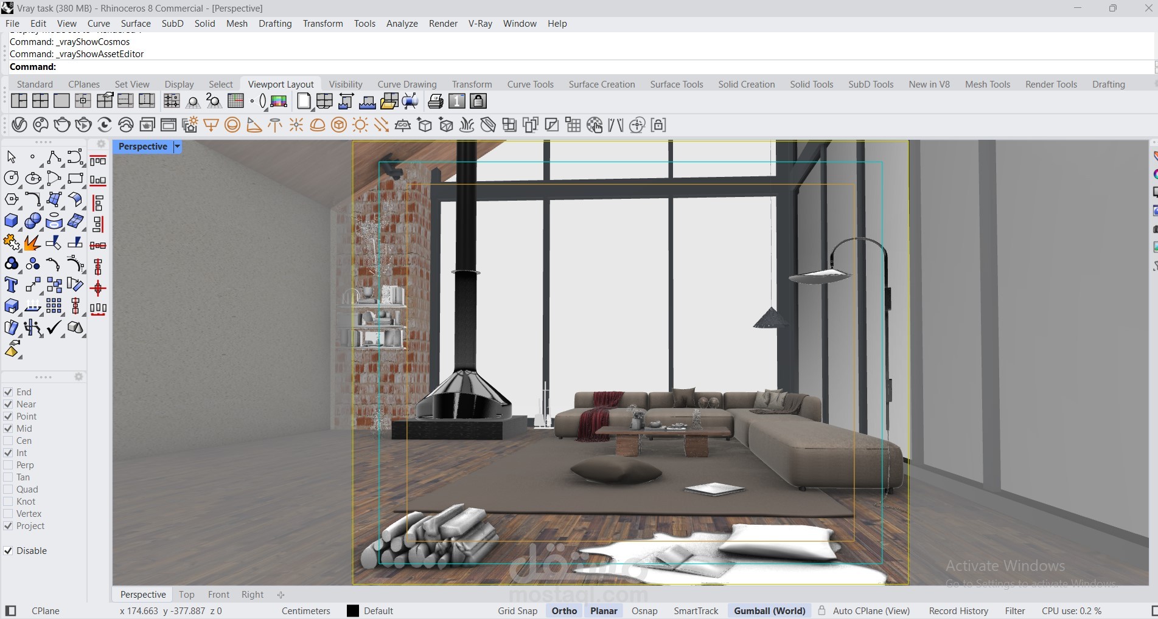Enable the Quad object snap

(9, 489)
